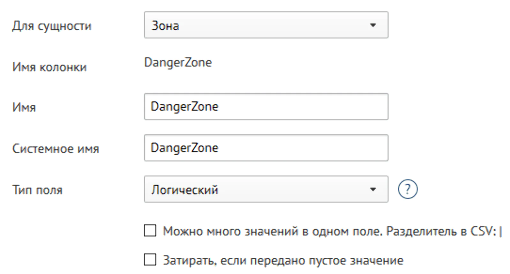Focus the Имя text field

[x=266, y=107]
